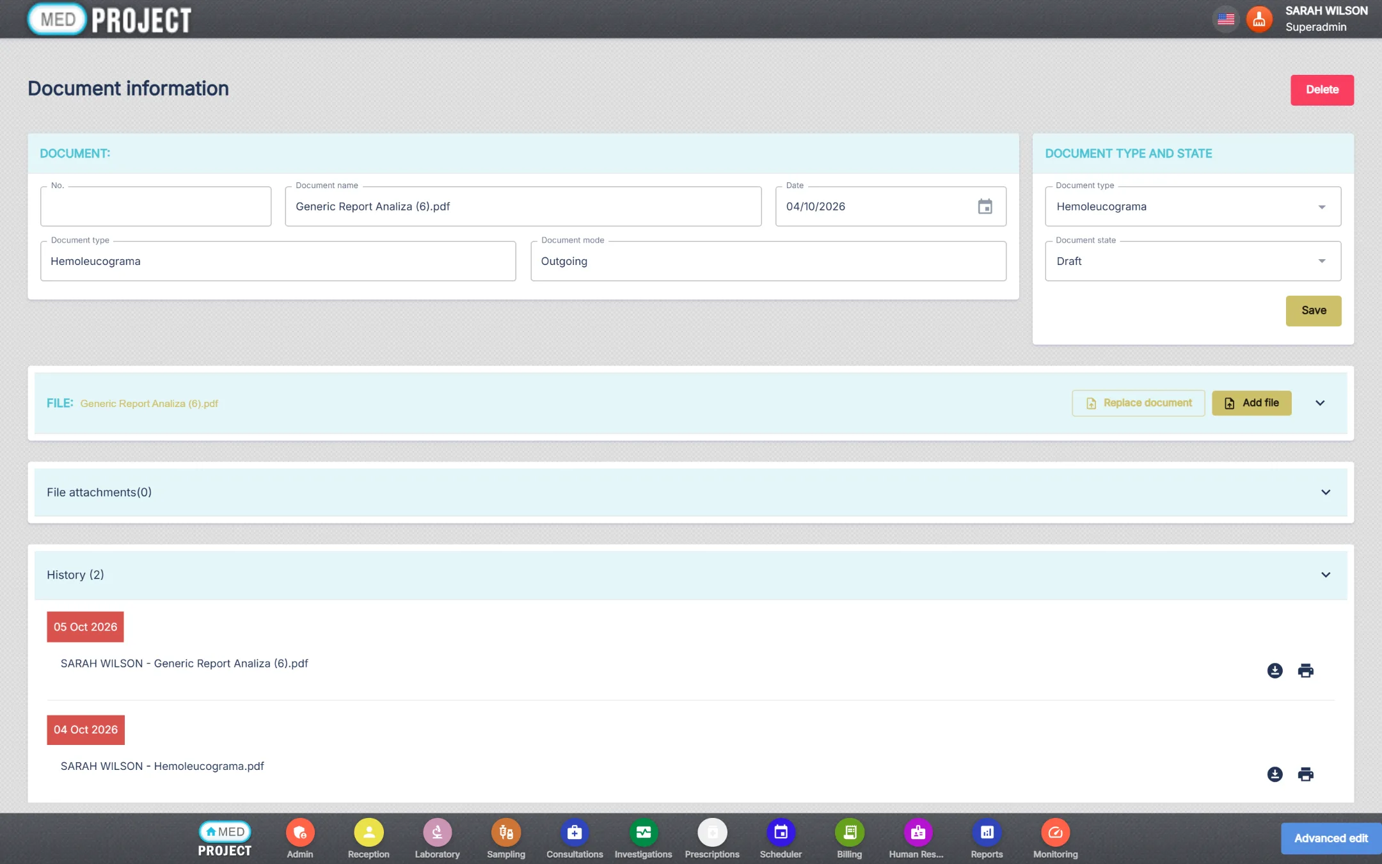Print Hemoleucograma.pdf from history
Image resolution: width=1382 pixels, height=864 pixels.
click(1305, 774)
